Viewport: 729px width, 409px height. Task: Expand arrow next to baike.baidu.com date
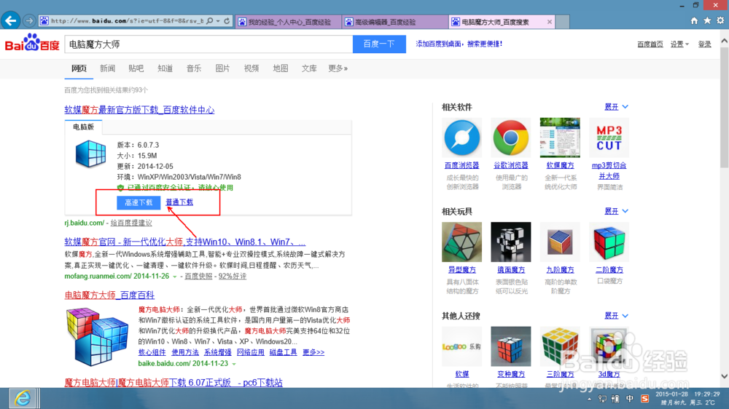pos(234,364)
